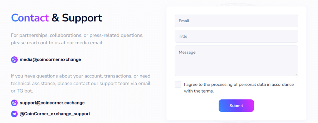The height and width of the screenshot is (123, 318).
Task: Click the Telegram paper plane icon
Action: pyautogui.click(x=14, y=114)
